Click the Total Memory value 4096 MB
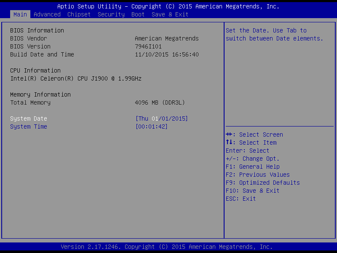The width and height of the screenshot is (337, 253). coord(160,102)
